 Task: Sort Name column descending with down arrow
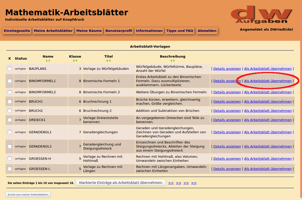coord(49,60)
